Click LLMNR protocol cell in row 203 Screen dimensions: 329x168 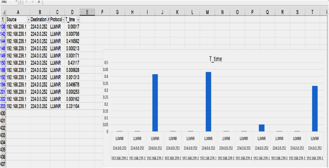57,106
